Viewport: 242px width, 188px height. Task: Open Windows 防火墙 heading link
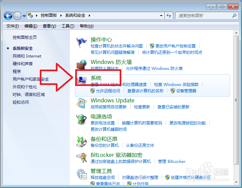[111, 62]
